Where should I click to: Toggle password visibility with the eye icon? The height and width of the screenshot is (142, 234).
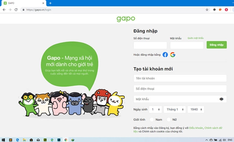pos(221,99)
